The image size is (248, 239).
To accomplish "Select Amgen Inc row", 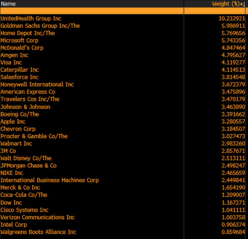I will (x=122, y=55).
